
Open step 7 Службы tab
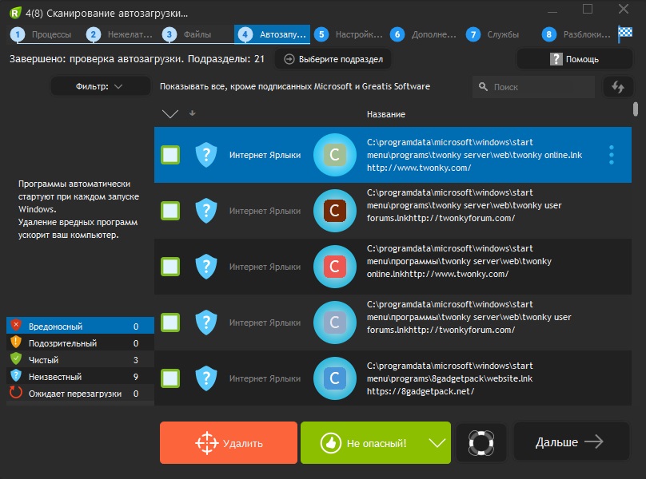tap(496, 34)
